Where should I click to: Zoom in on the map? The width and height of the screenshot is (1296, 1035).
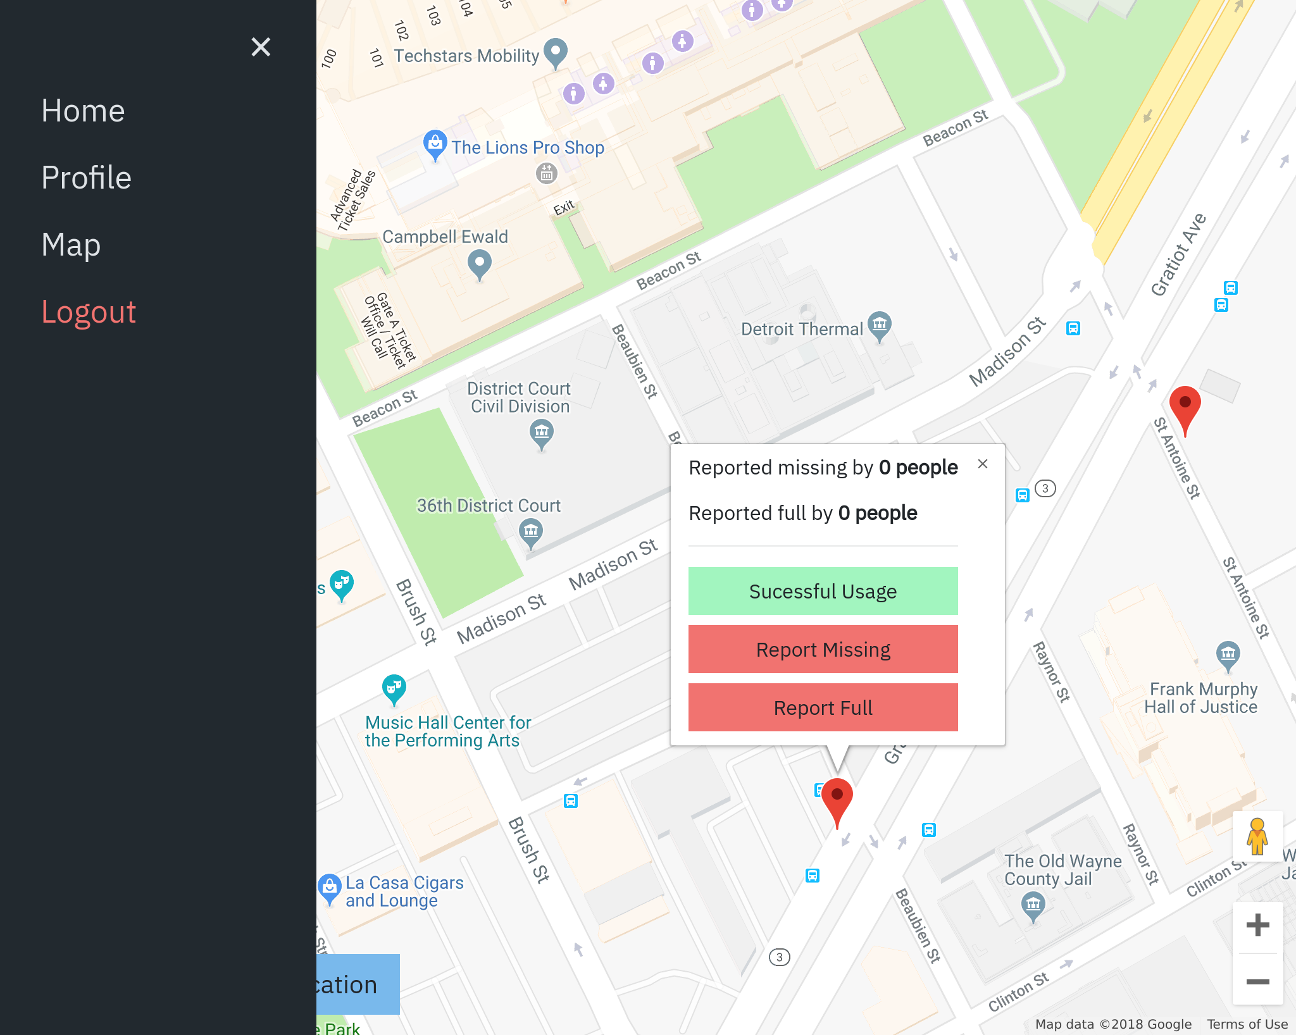point(1257,926)
